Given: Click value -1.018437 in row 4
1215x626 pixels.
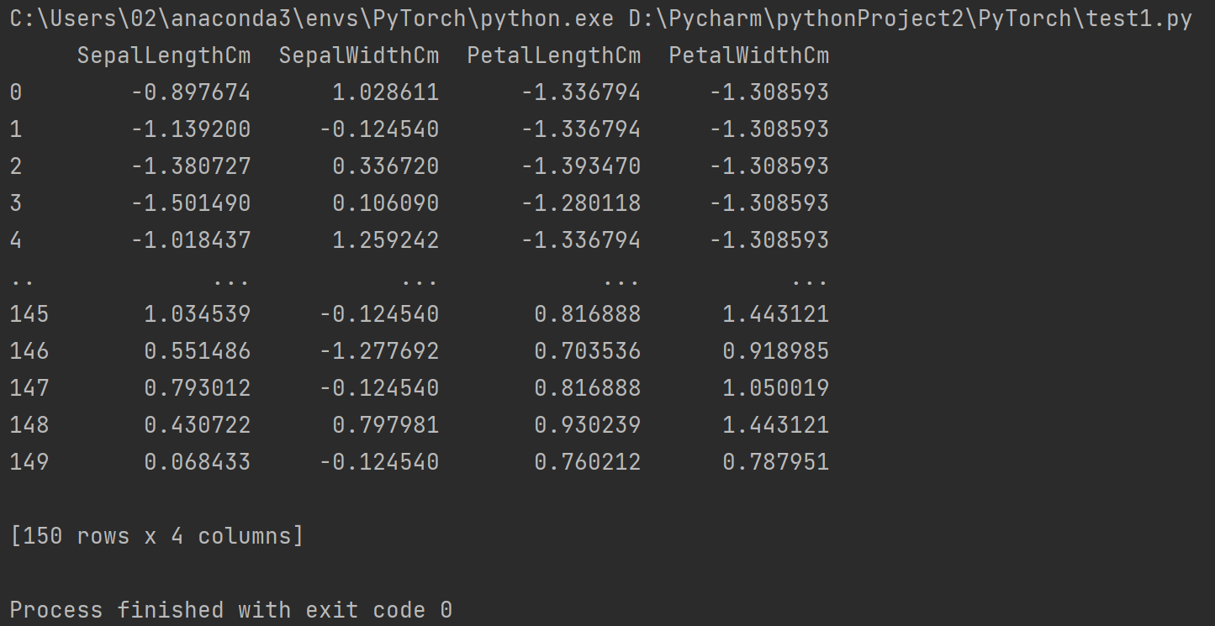Looking at the screenshot, I should click(x=191, y=240).
